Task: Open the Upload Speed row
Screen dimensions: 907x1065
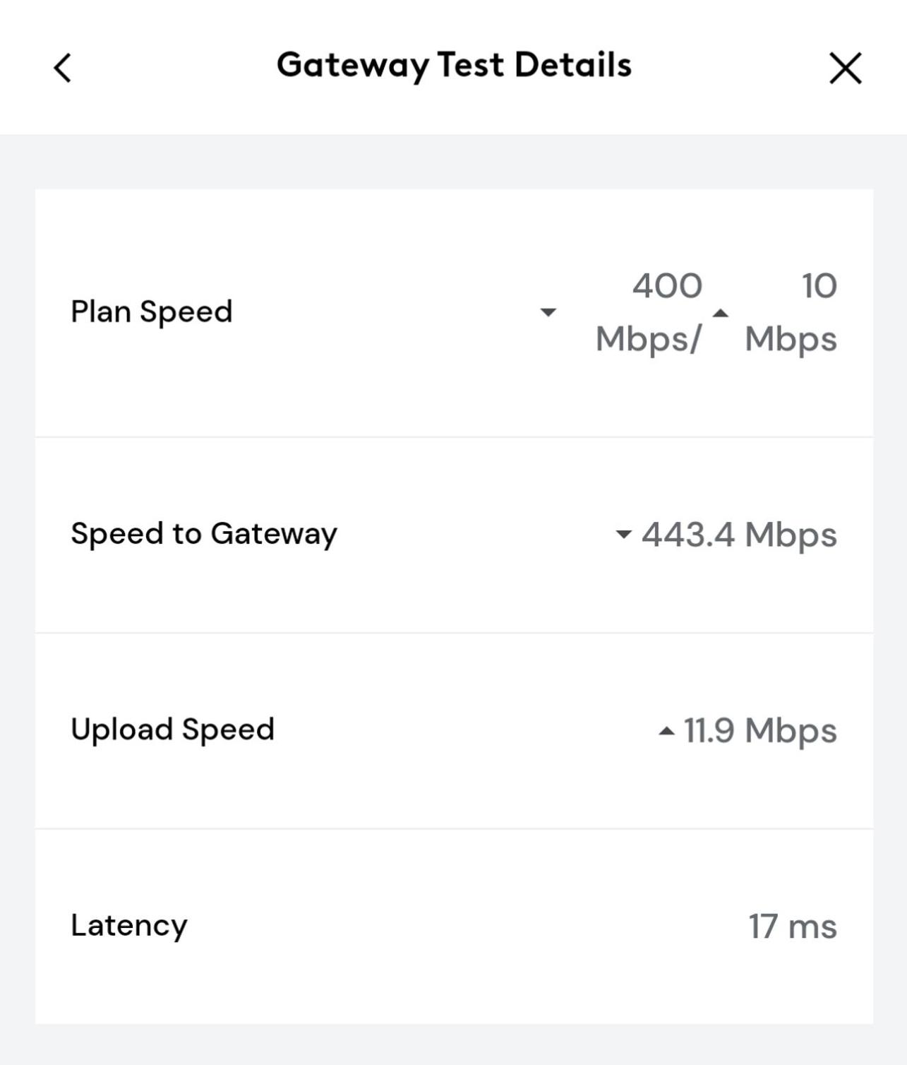Action: [454, 731]
